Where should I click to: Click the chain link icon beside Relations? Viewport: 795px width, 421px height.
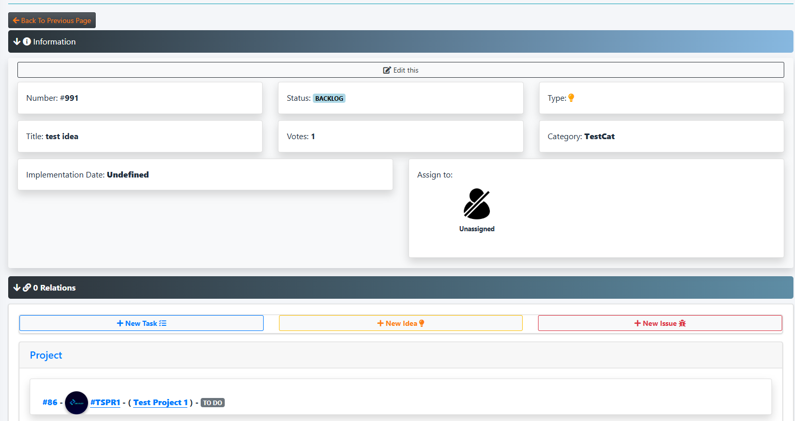pyautogui.click(x=27, y=288)
